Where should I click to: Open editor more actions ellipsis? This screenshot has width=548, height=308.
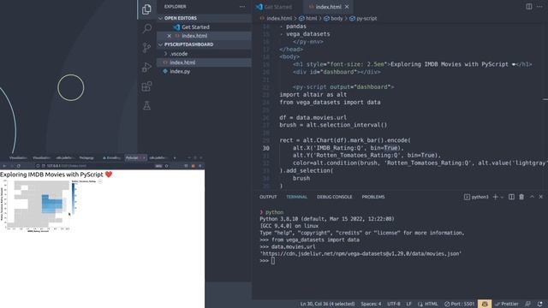(x=539, y=7)
